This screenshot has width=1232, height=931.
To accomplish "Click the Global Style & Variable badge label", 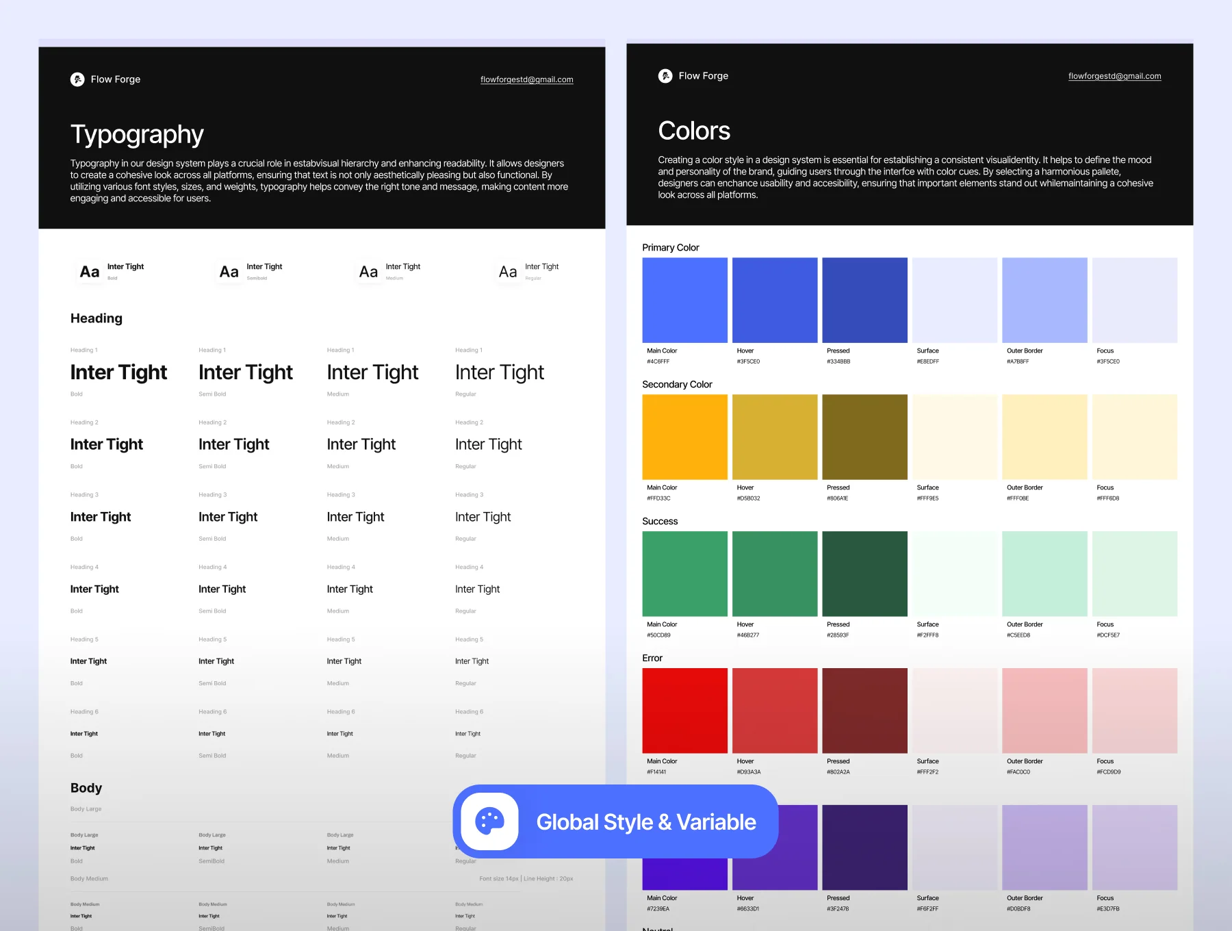I will (646, 822).
